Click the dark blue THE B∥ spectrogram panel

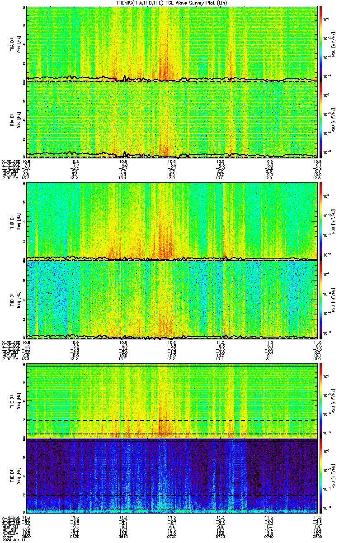tap(171, 476)
